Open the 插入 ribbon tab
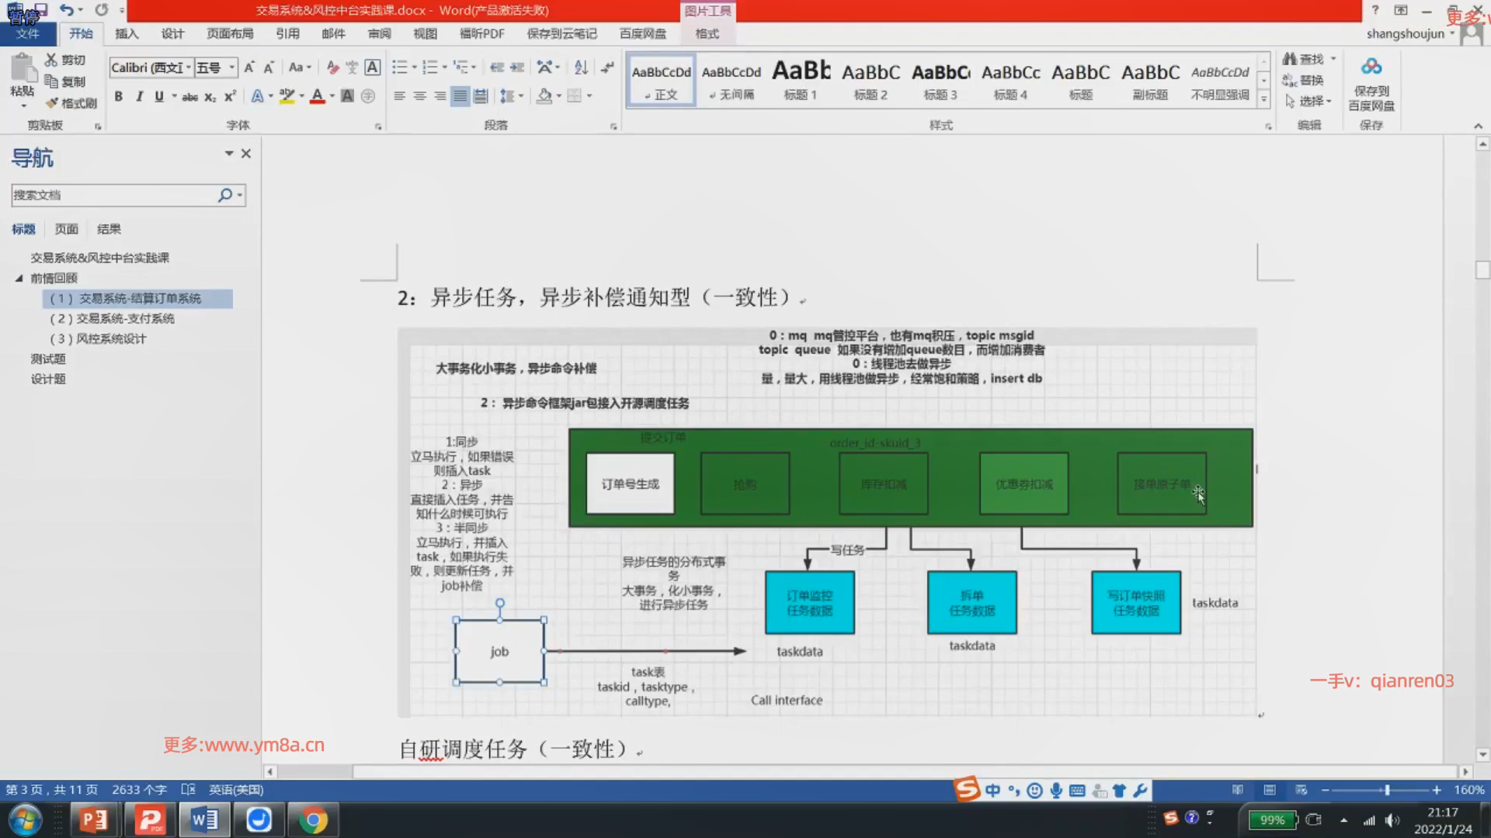Screen dimensions: 1491x838 tap(127, 33)
